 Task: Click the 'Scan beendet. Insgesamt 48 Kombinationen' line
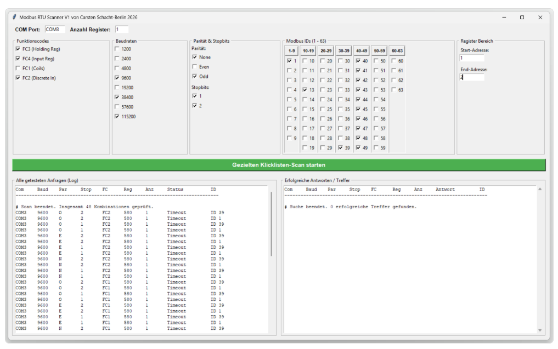click(84, 207)
